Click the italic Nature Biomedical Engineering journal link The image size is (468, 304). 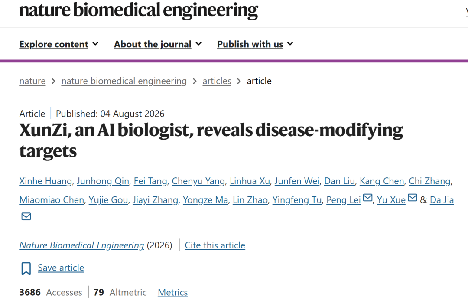pyautogui.click(x=81, y=245)
